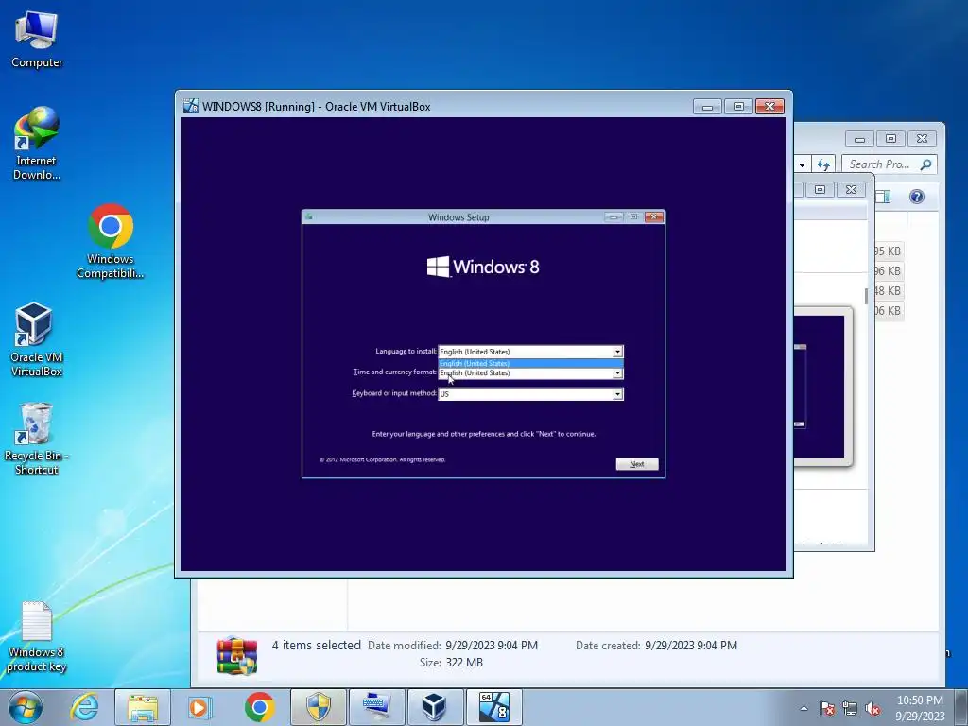Open Windows Media Player taskbar icon
Image resolution: width=968 pixels, height=726 pixels.
click(x=200, y=707)
